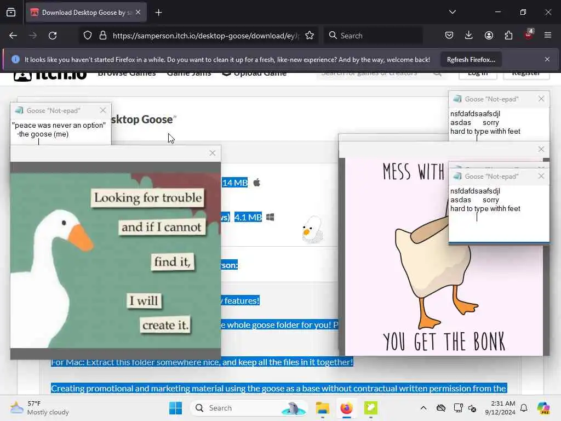Viewport: 561px width, 421px height.
Task: Close the lower-right front Goose Not-epad window
Action: coord(541,176)
